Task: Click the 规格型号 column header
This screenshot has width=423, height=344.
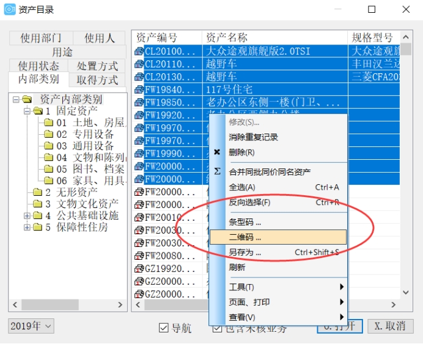Action: (x=373, y=37)
